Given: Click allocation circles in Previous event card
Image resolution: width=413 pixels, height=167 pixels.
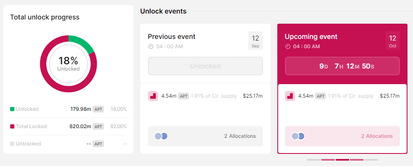Looking at the screenshot, I should click(x=161, y=136).
